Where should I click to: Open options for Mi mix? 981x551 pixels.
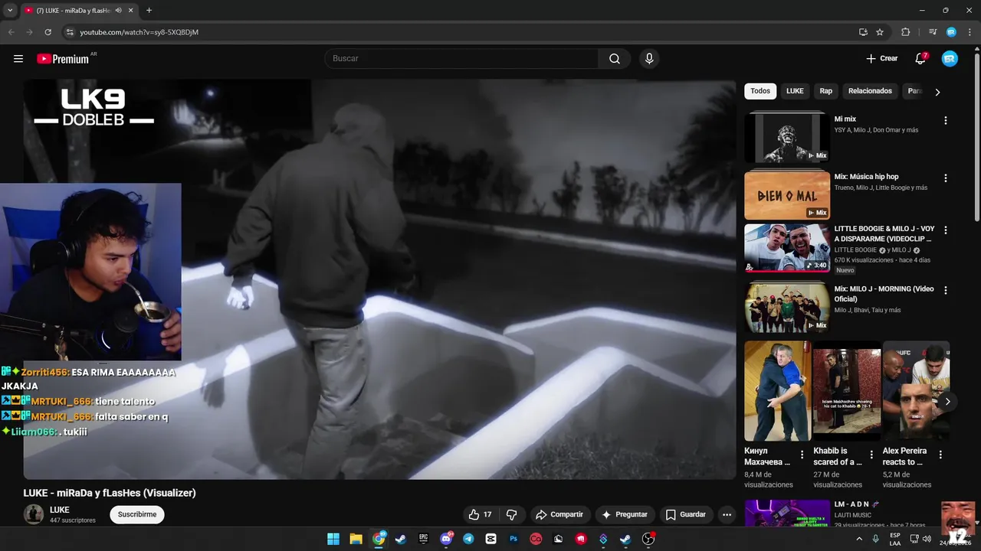point(945,120)
